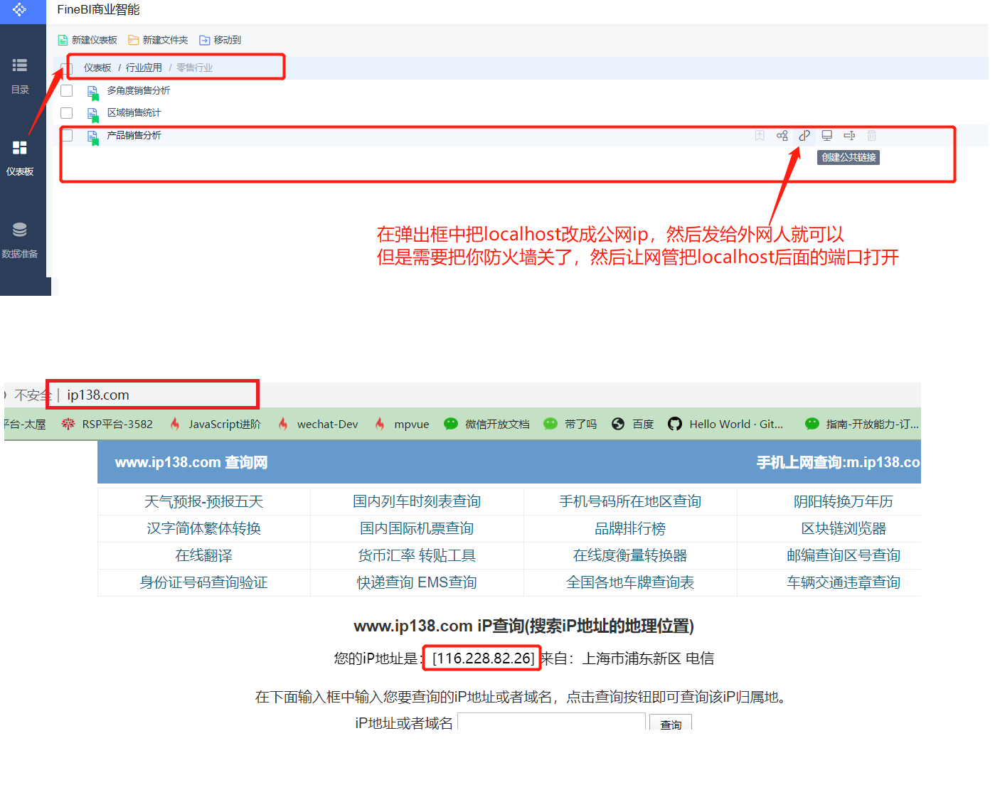The width and height of the screenshot is (995, 785).
Task: Click the share icon in 产品销售分析 row
Action: [782, 135]
